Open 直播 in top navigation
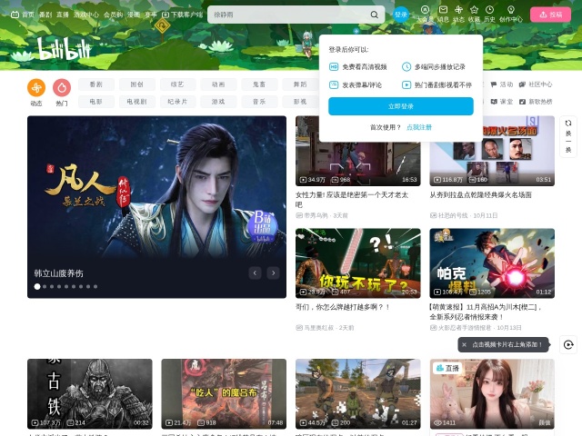The width and height of the screenshot is (582, 436). click(63, 15)
